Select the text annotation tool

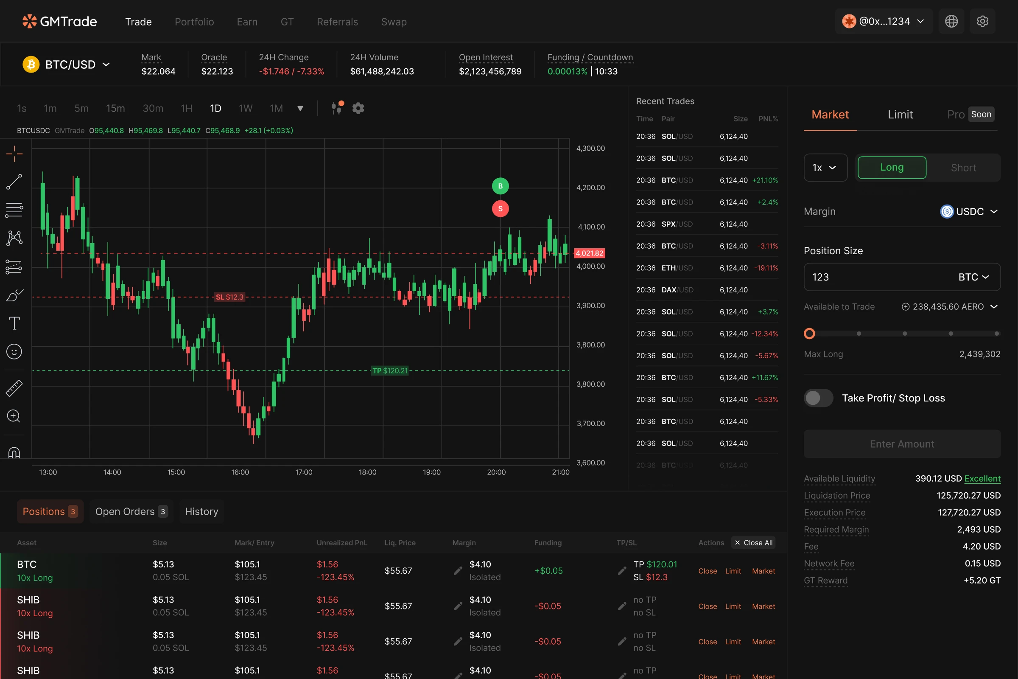14,323
